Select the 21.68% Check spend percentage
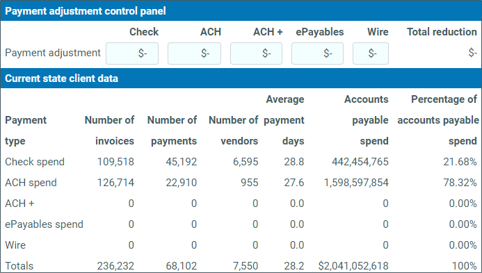 (x=460, y=162)
